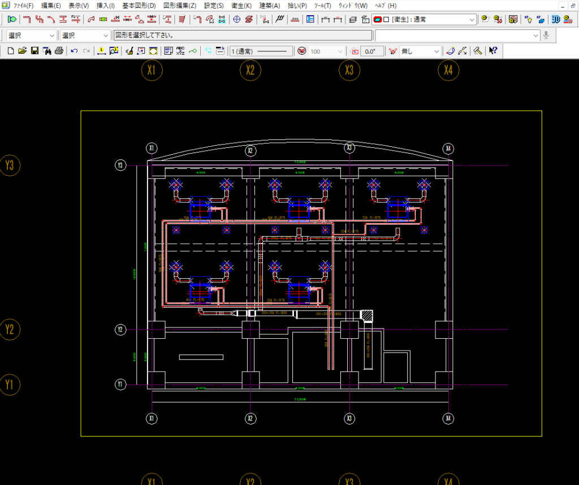Open the [衛生] : 通常 layer dropdown
Screen dimensions: 579x485
(x=472, y=20)
